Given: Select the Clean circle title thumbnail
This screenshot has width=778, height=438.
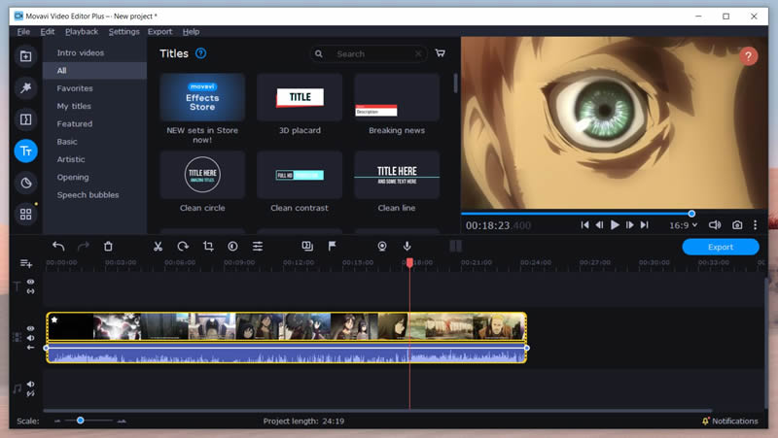Looking at the screenshot, I should [x=202, y=175].
